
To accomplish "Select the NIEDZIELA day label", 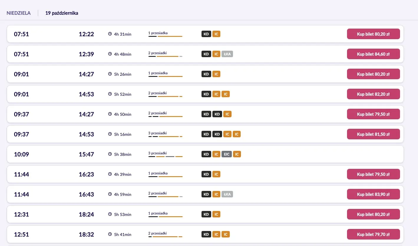I will 19,13.
